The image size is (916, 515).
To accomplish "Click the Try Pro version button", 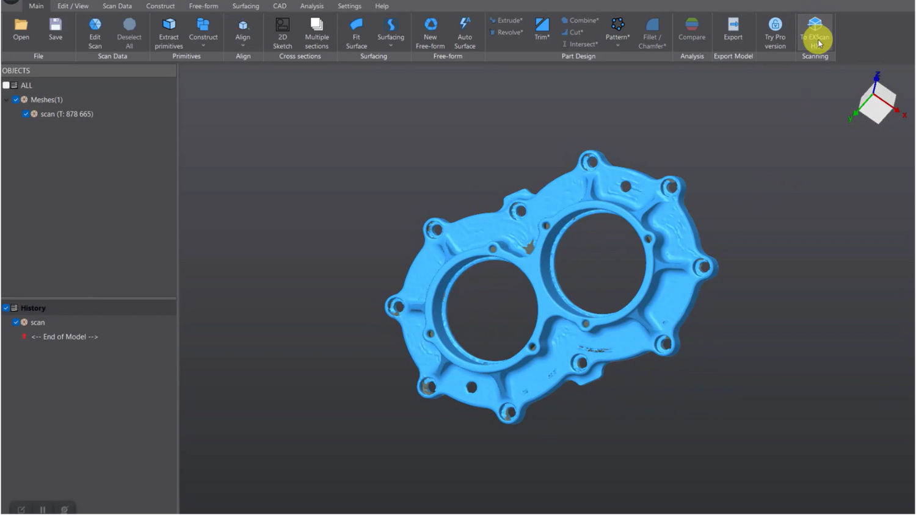I will [775, 32].
